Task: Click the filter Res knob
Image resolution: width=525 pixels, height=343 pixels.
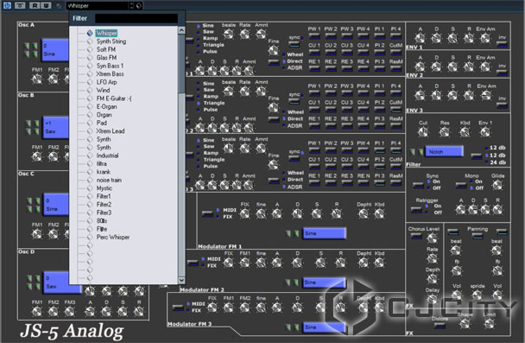Action: 445,132
